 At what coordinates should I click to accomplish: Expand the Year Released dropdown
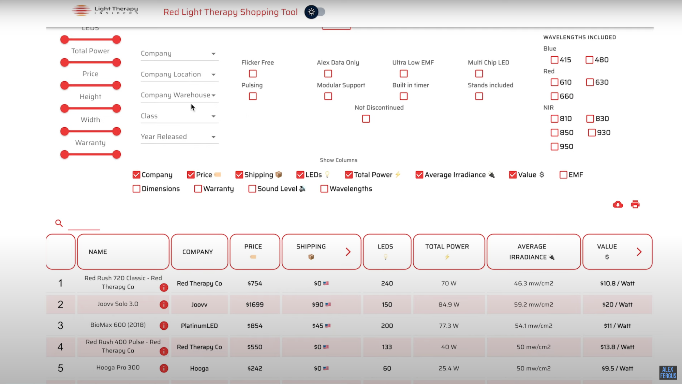pyautogui.click(x=179, y=137)
